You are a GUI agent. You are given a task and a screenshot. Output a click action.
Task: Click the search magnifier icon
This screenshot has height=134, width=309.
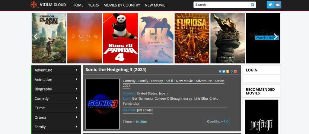pyautogui.click(x=253, y=5)
